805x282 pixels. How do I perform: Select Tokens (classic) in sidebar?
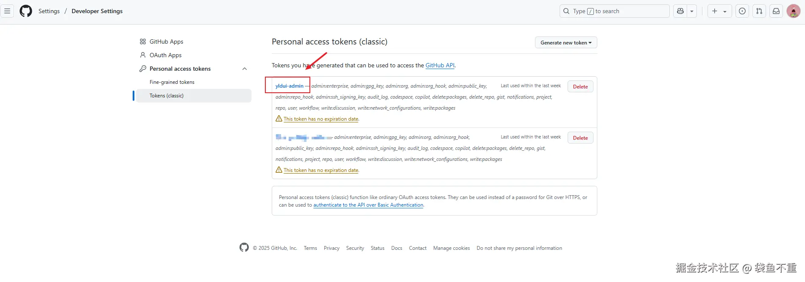[x=167, y=96]
